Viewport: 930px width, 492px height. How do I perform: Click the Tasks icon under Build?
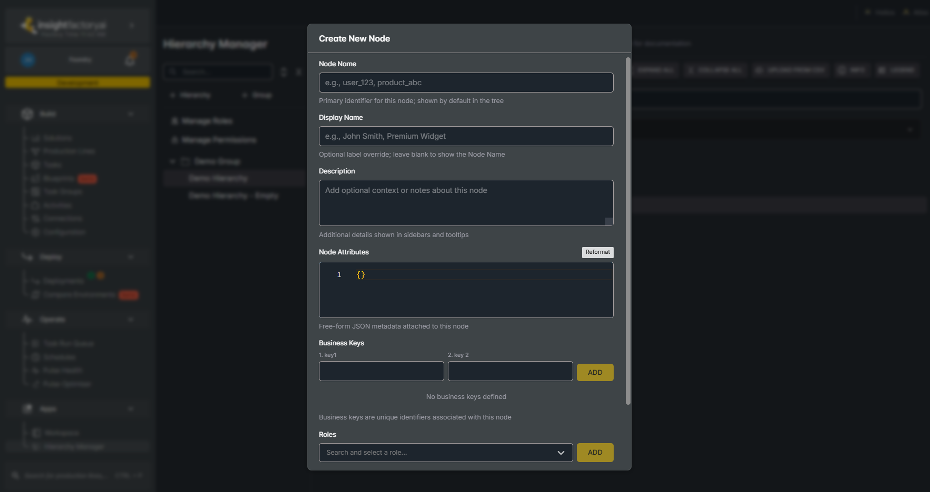pos(36,165)
